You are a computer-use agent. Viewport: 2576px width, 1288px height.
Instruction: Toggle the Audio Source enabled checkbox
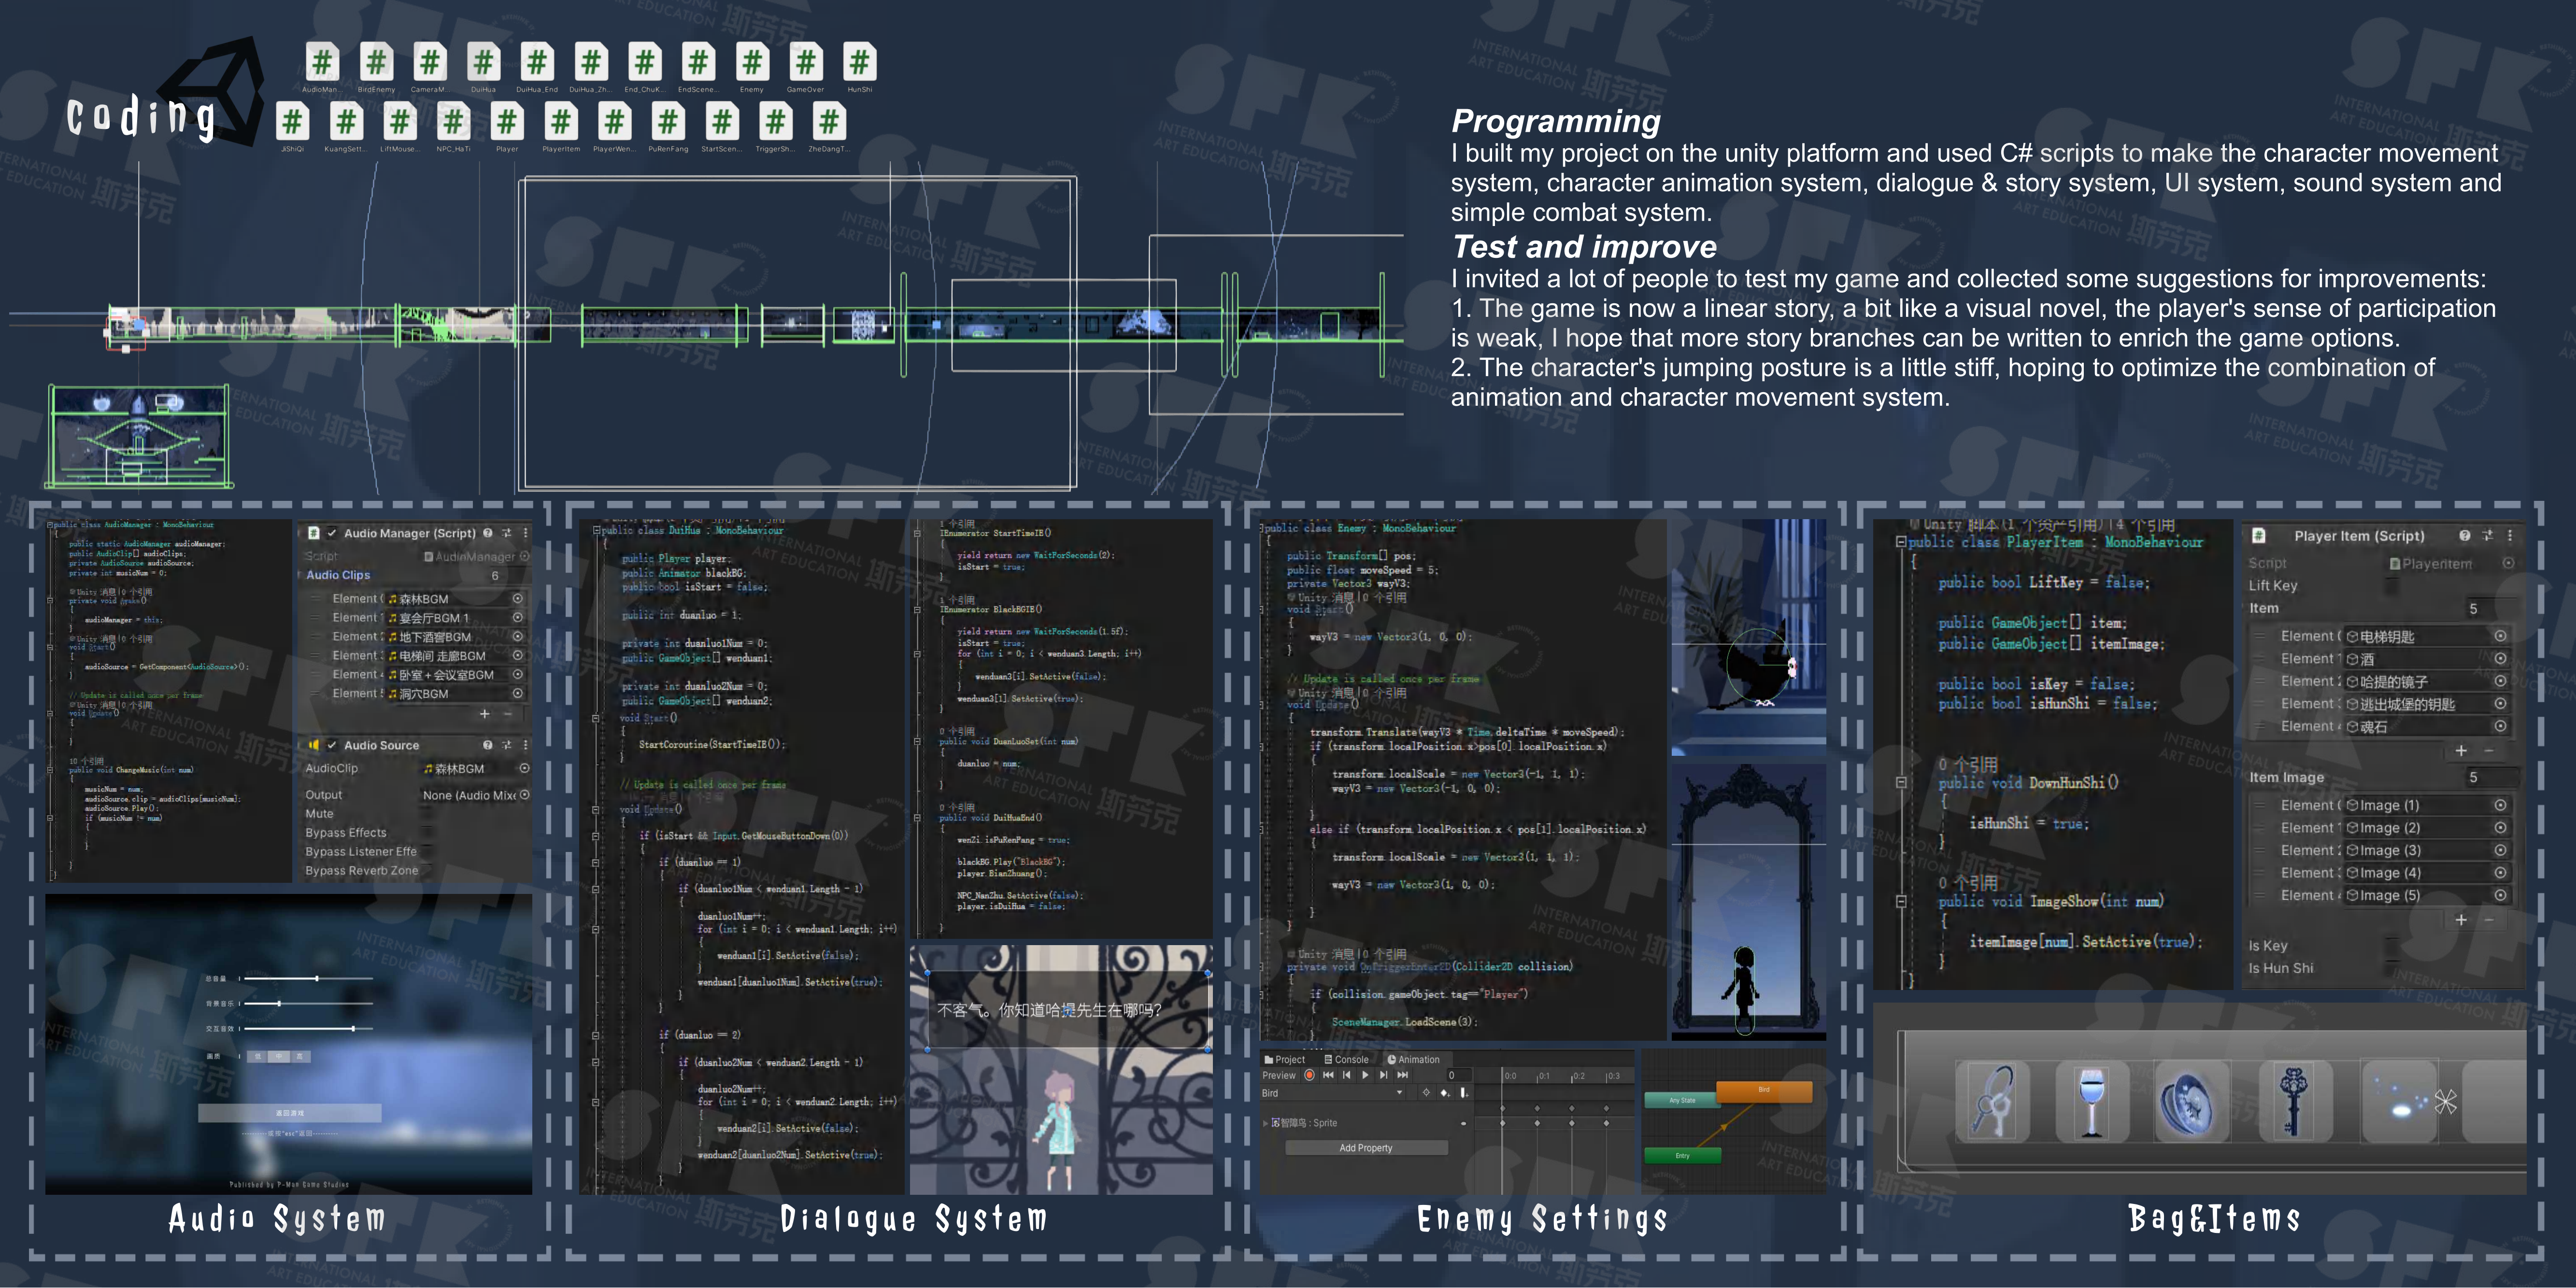(332, 745)
